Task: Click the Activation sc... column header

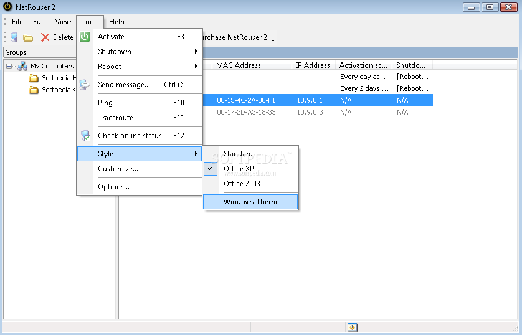Action: click(x=364, y=65)
